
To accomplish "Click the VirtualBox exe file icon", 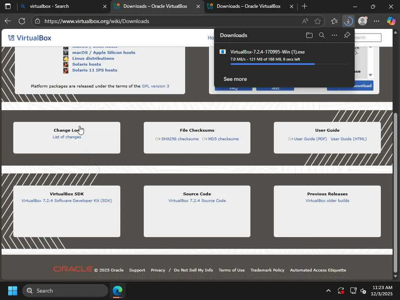I will pos(222,52).
